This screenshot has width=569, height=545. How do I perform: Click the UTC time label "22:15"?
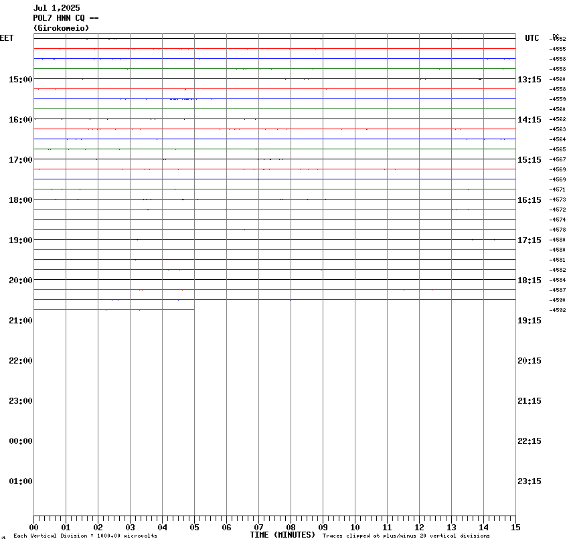(530, 441)
